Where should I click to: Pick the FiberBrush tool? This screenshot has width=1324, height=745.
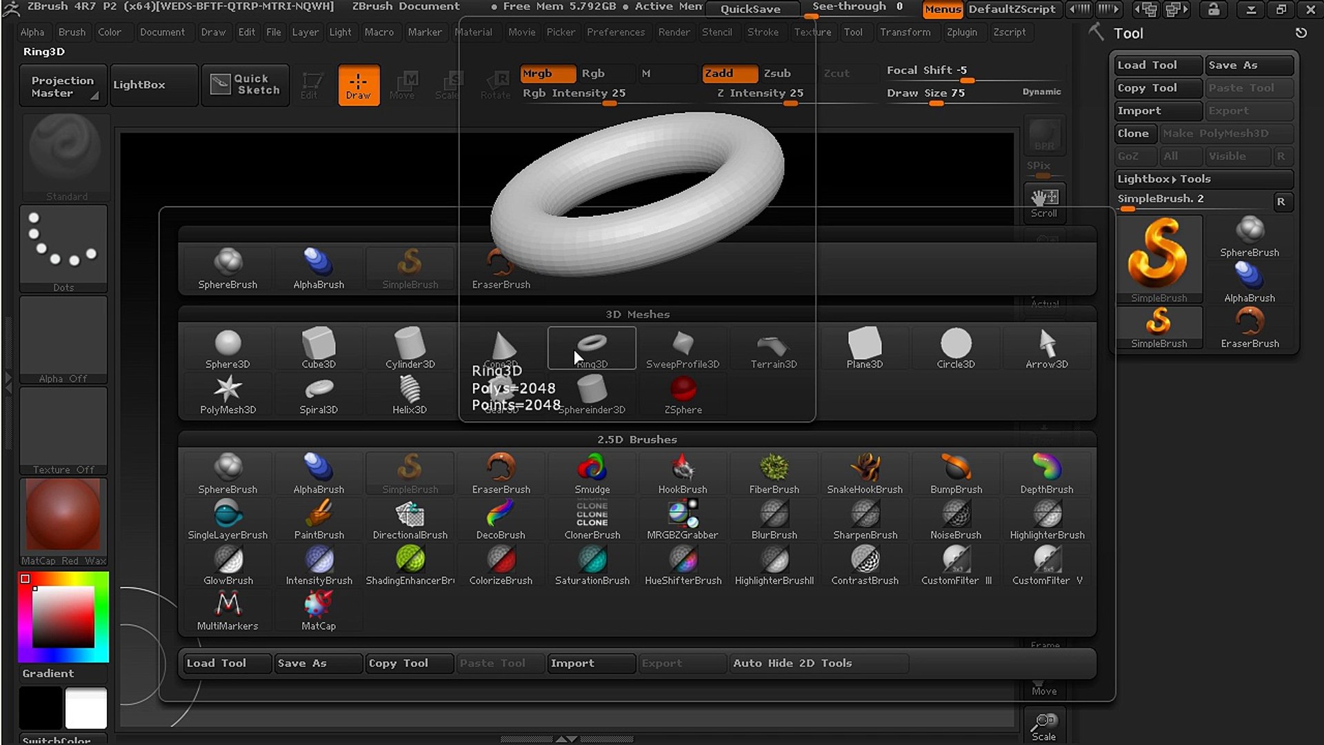pos(774,474)
